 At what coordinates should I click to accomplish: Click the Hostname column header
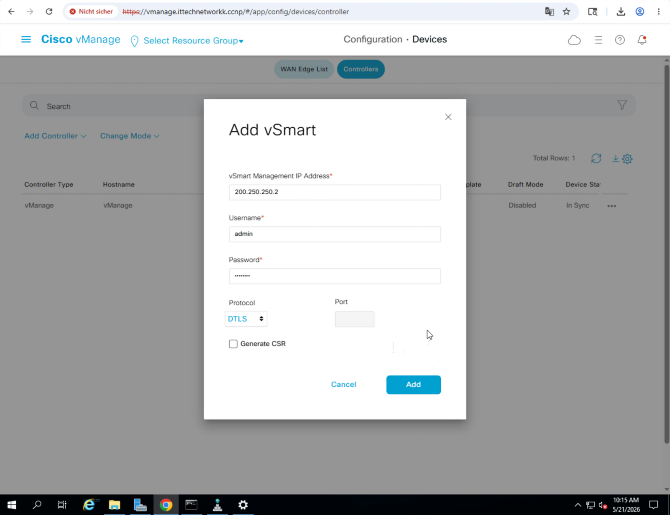tap(119, 185)
